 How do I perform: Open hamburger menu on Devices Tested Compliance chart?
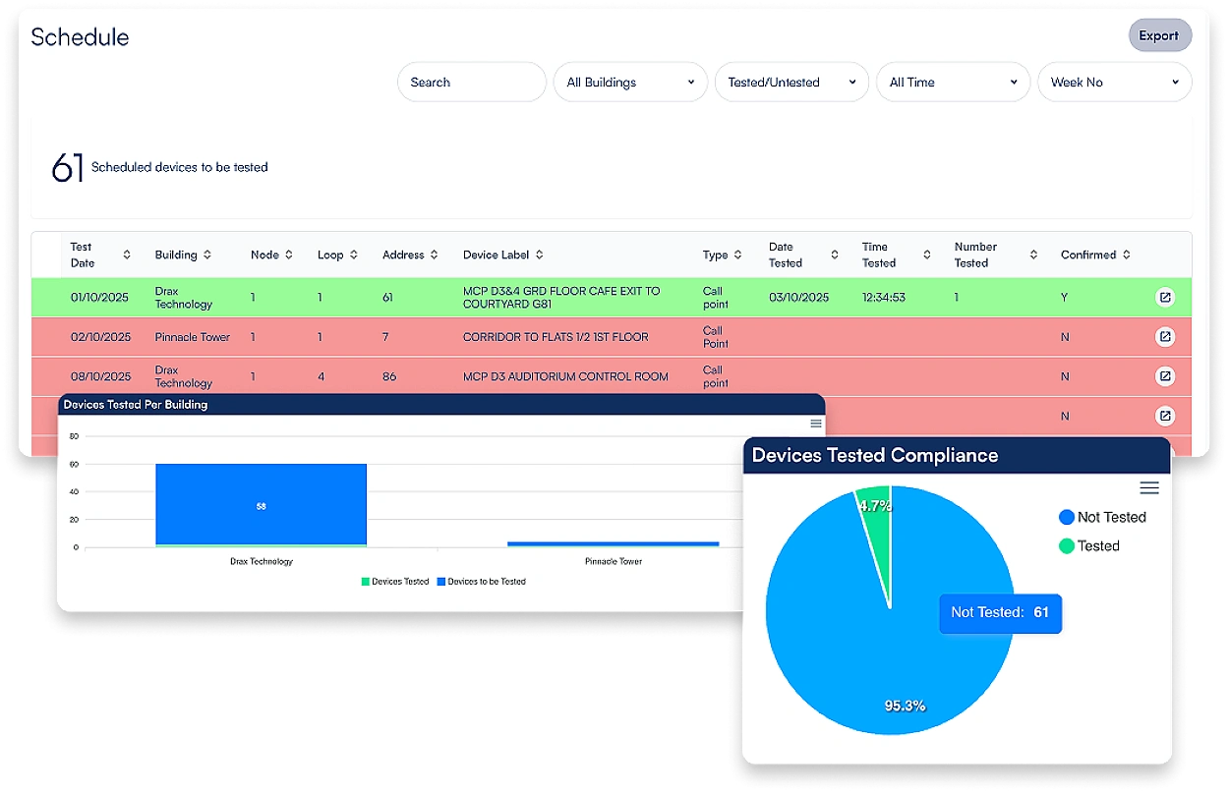click(1148, 488)
